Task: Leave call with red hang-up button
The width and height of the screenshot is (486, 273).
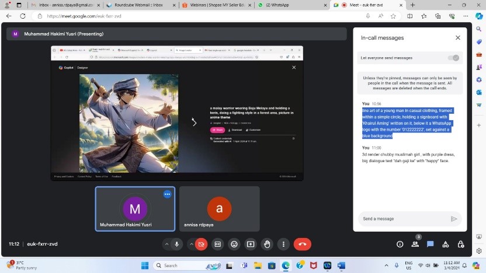Action: pos(303,244)
